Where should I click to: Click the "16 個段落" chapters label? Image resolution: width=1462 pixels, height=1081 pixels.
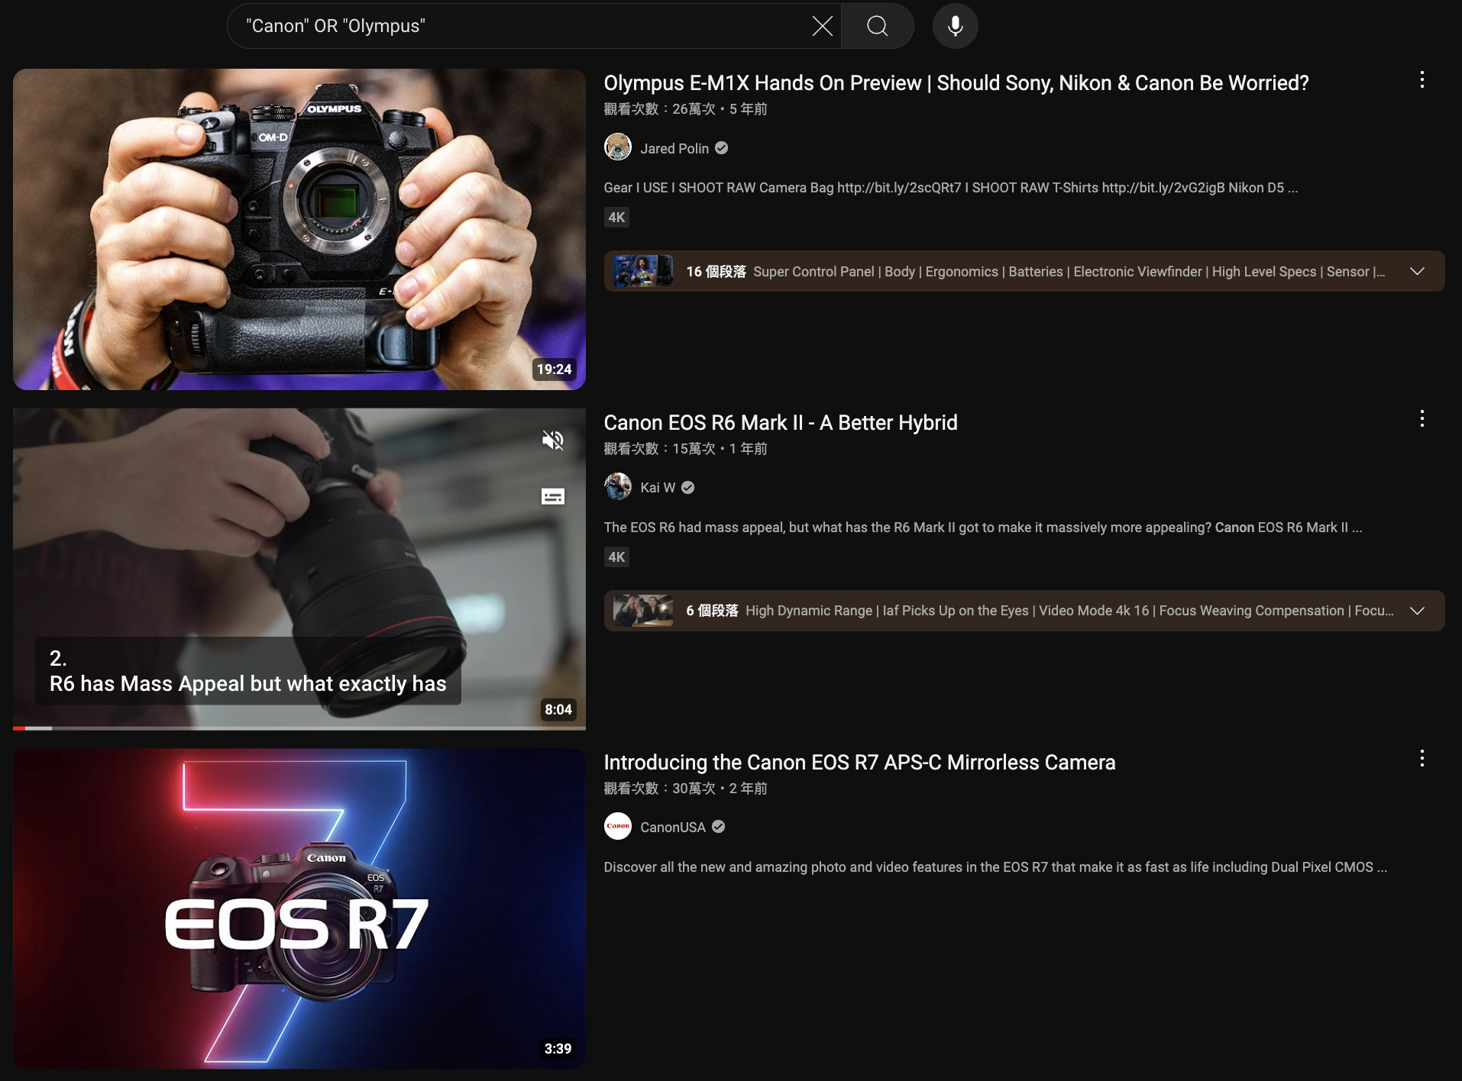(x=716, y=272)
